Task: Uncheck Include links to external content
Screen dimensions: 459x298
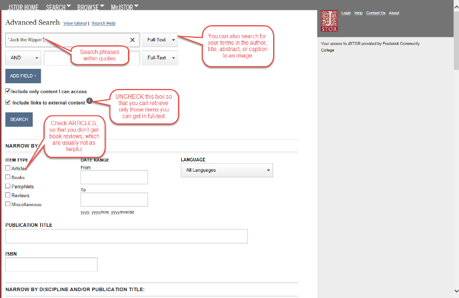Action: (8, 102)
